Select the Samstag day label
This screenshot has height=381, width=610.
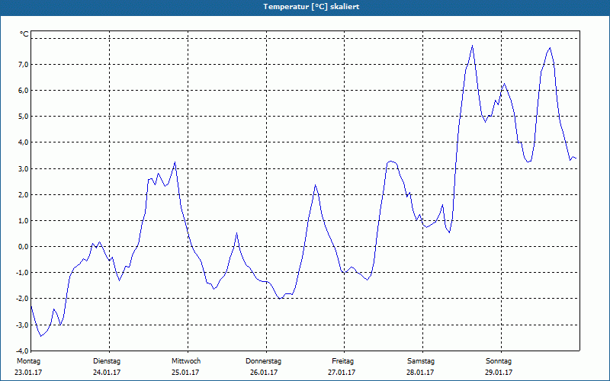pyautogui.click(x=421, y=361)
